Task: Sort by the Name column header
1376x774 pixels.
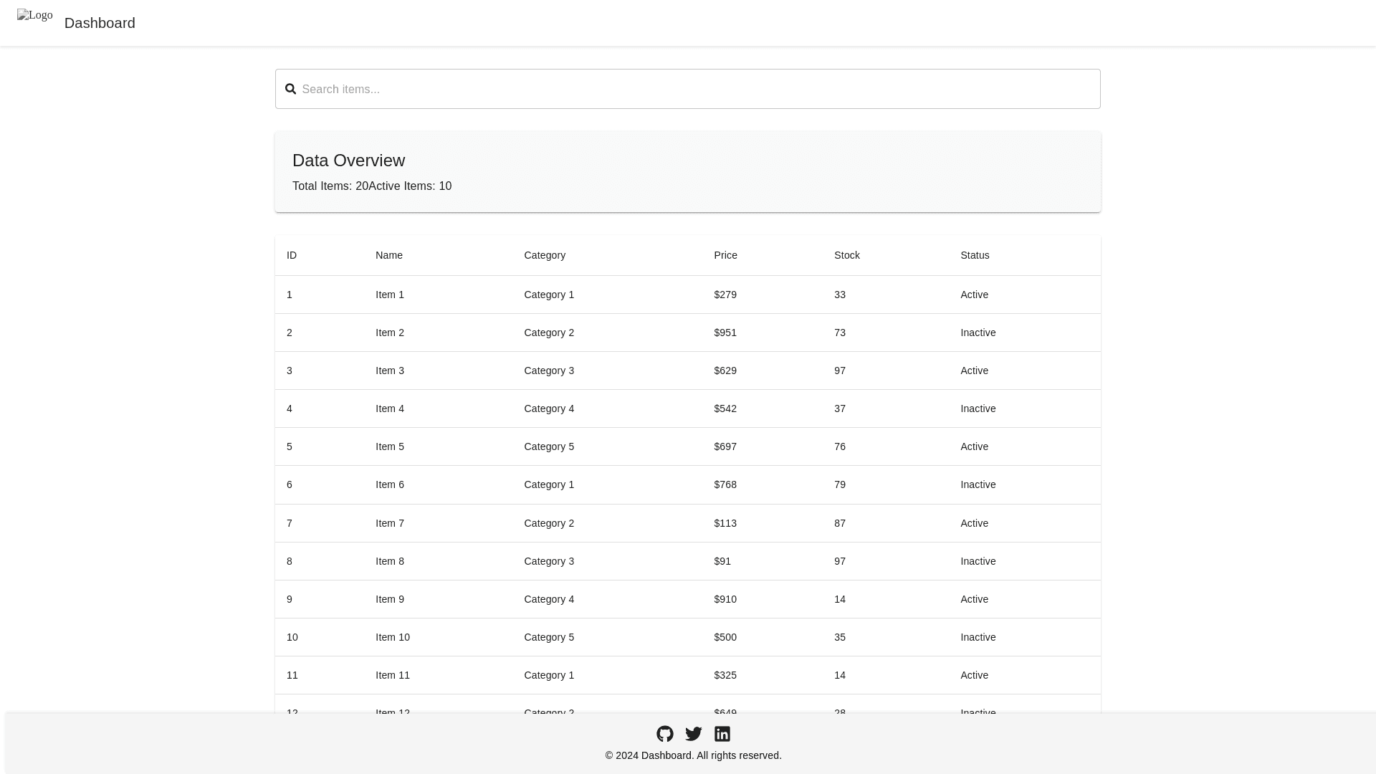Action: click(x=389, y=255)
